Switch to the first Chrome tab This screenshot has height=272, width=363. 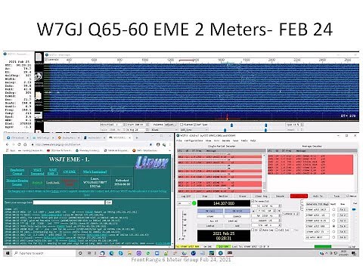[17, 138]
